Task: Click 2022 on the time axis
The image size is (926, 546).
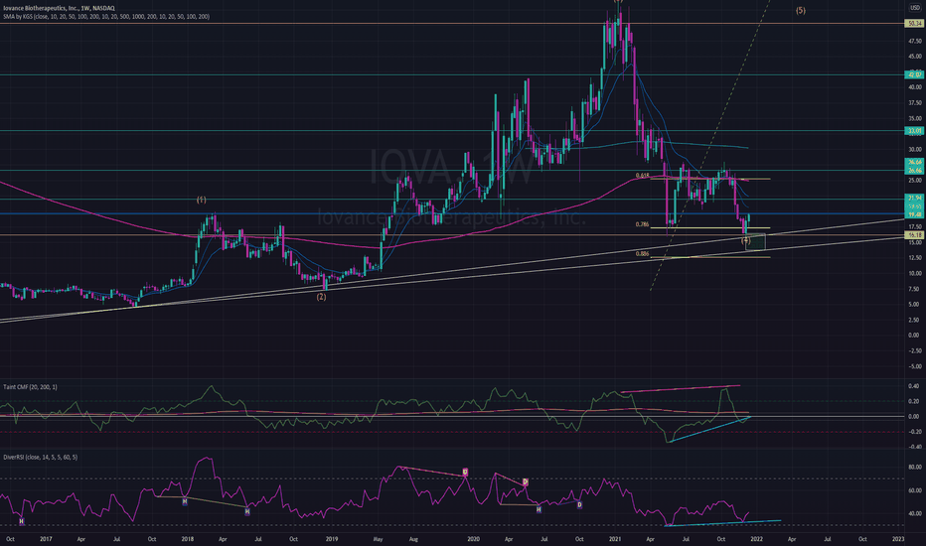Action: click(x=756, y=539)
